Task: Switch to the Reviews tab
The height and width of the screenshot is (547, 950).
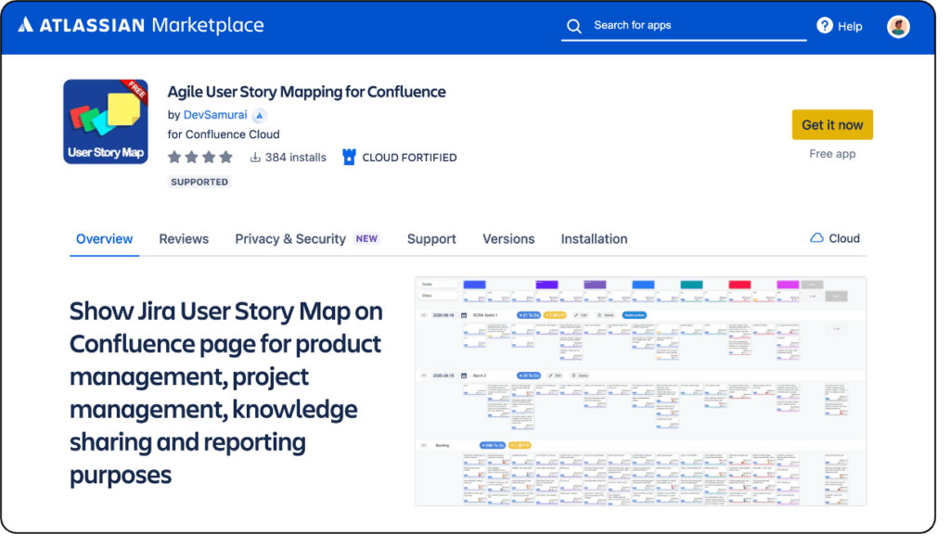Action: (183, 238)
